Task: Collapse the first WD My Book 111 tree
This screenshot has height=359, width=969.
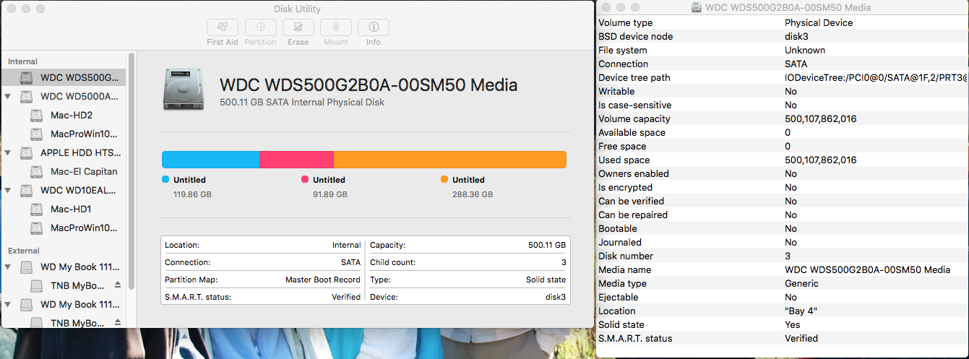Action: [8, 267]
